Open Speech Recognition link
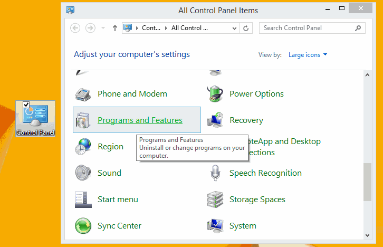The width and height of the screenshot is (383, 247). click(265, 173)
